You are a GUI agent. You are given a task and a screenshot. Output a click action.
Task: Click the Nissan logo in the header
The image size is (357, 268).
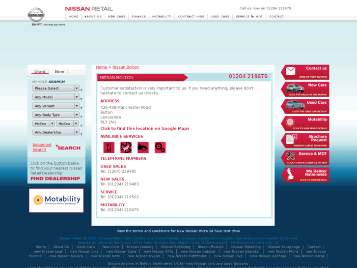pos(36,15)
